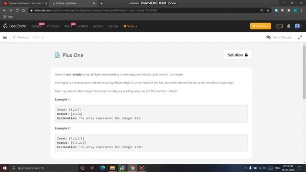This screenshot has width=306, height=172.
Task: Open Microsoft Edge from taskbar
Action: pyautogui.click(x=102, y=168)
